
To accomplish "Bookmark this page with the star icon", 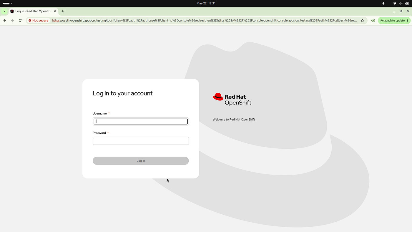I will point(362,21).
